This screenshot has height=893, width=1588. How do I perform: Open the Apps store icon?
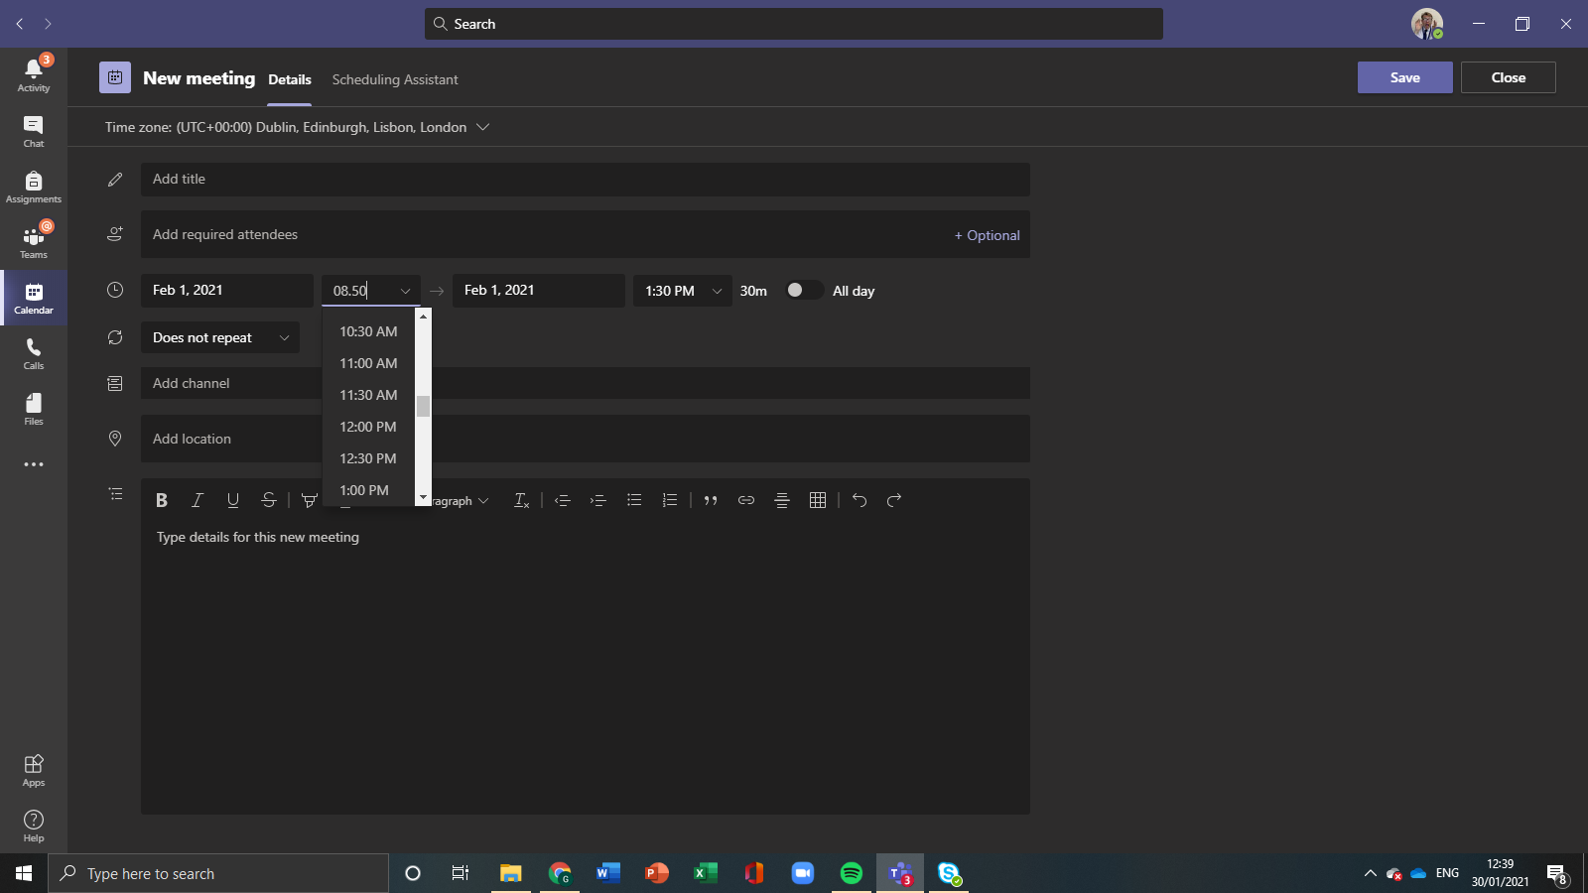click(34, 770)
